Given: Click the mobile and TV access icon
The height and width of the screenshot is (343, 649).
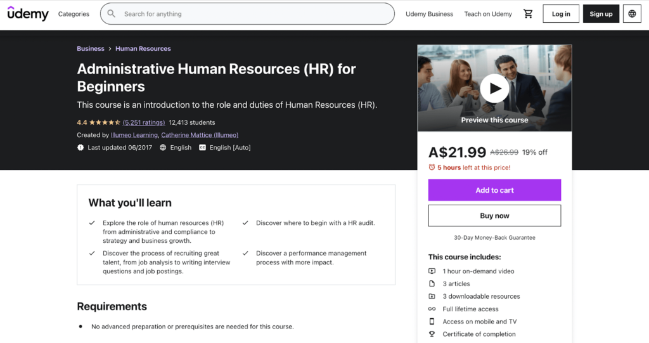Looking at the screenshot, I should point(432,321).
